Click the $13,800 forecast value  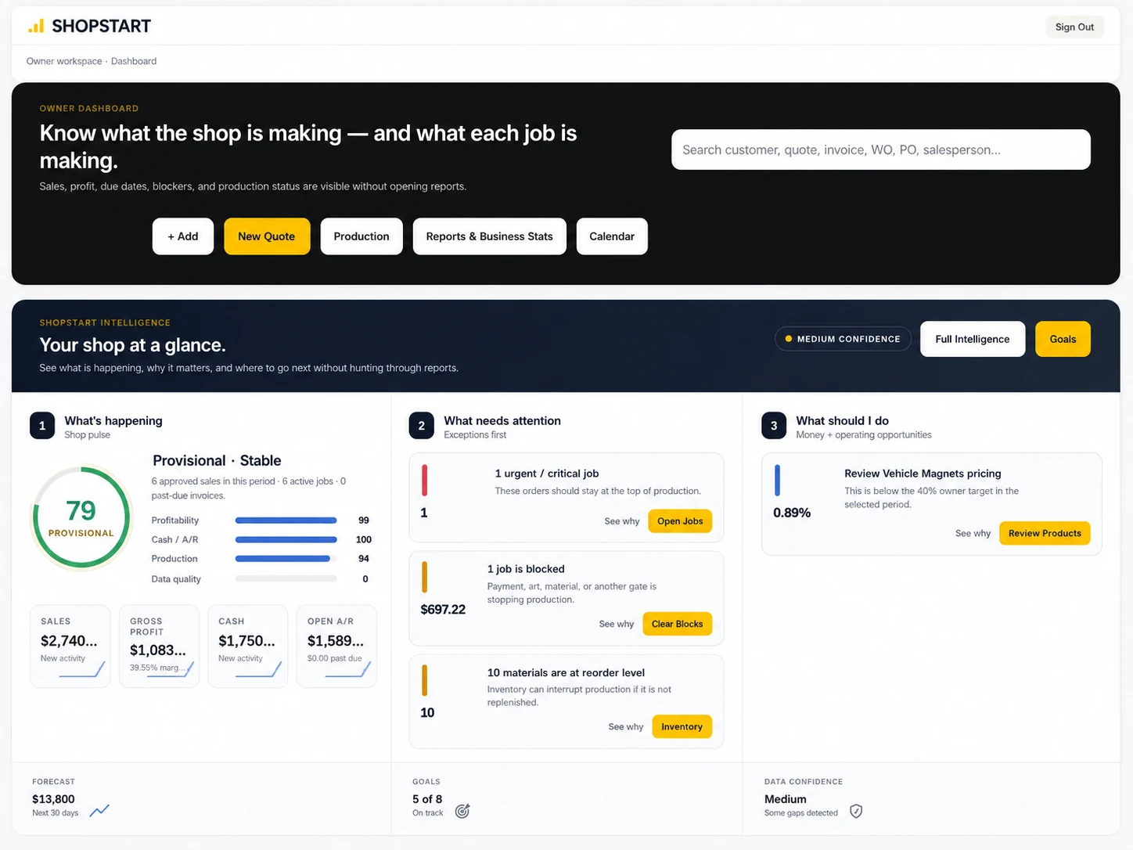point(53,799)
